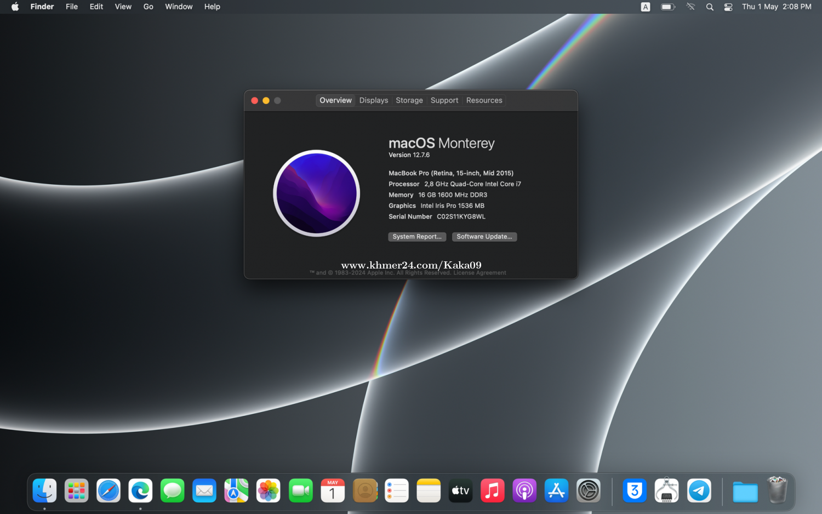Open the Help menu
This screenshot has height=514, width=822.
click(x=212, y=7)
